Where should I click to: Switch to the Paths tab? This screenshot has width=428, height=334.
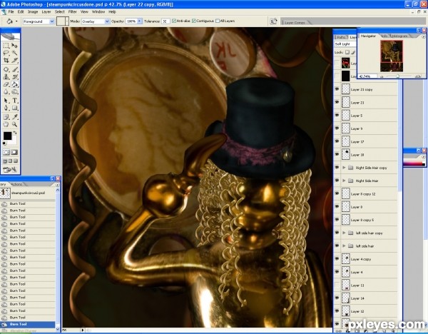(x=341, y=37)
